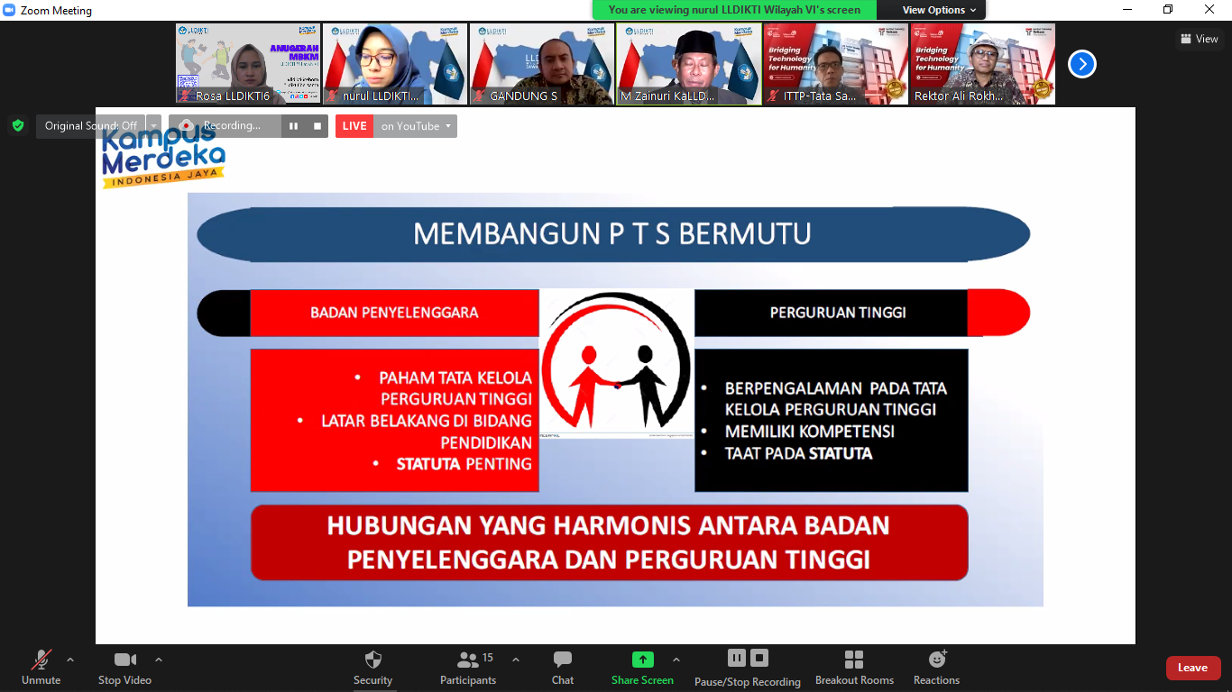This screenshot has width=1232, height=692.
Task: Open the Chat panel
Action: pos(563,667)
